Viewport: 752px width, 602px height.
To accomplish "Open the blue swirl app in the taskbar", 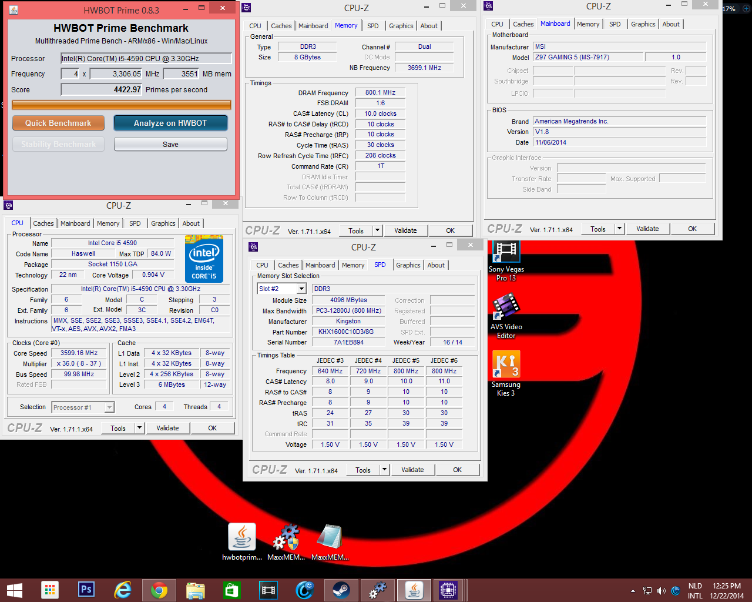I will point(304,590).
